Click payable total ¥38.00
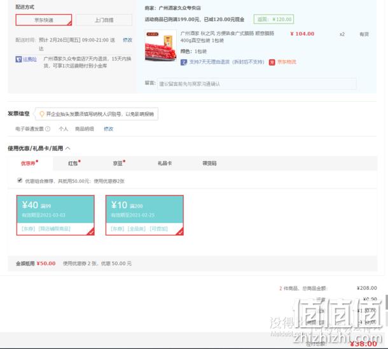 coord(363,343)
